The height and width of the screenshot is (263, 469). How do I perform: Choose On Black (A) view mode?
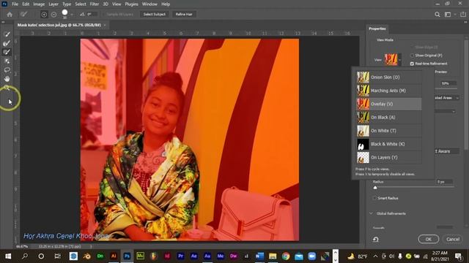point(389,118)
